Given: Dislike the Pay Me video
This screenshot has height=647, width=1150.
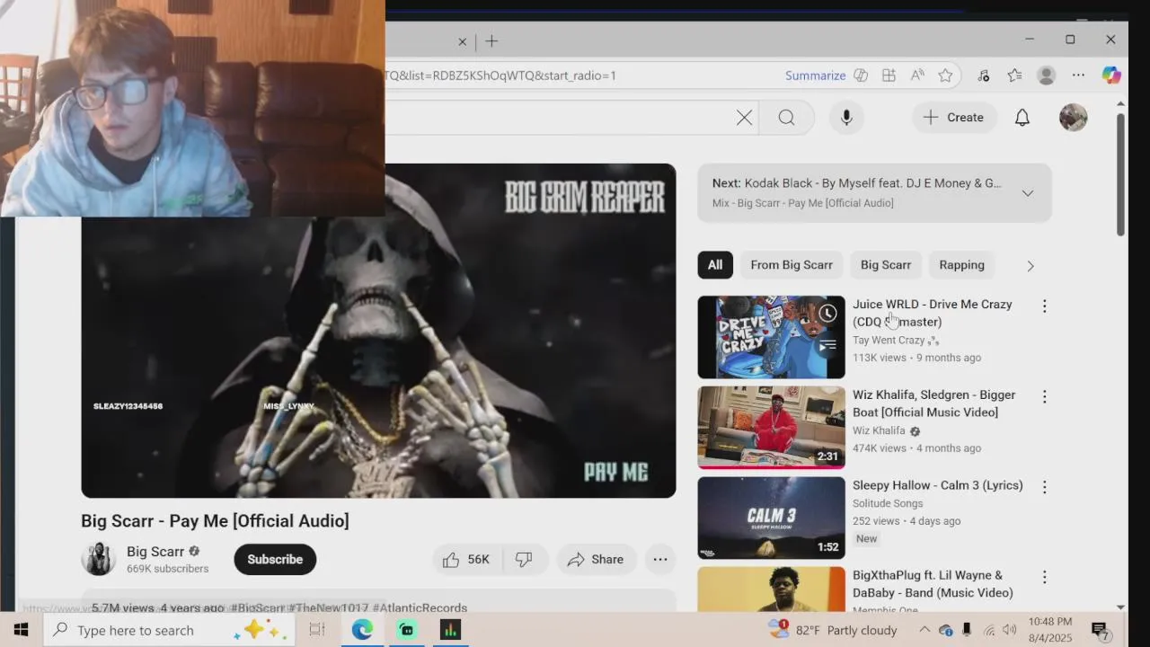Looking at the screenshot, I should tap(524, 559).
